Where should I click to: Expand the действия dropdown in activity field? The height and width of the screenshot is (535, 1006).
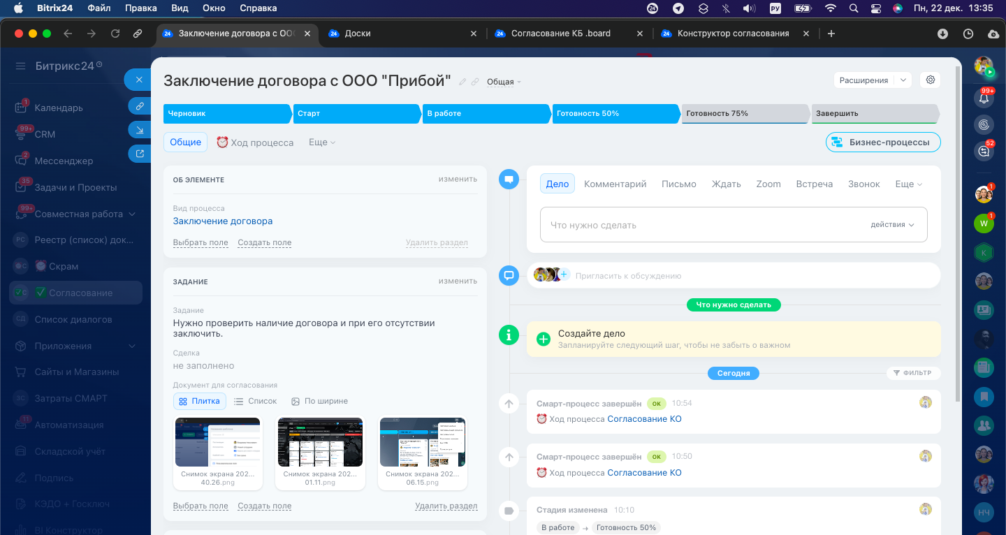click(892, 225)
